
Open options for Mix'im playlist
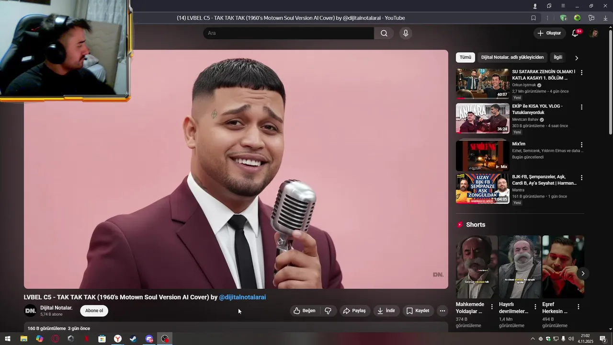[x=582, y=145]
